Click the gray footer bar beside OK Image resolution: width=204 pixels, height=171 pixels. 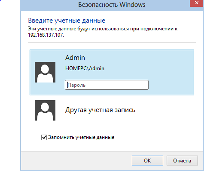tap(76, 161)
